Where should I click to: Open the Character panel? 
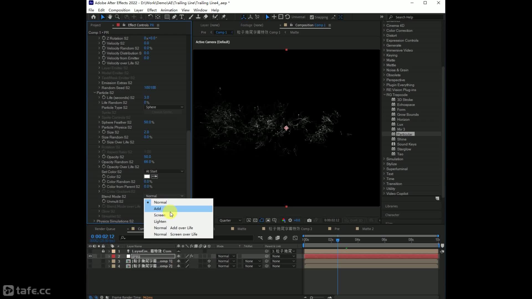coord(392,215)
